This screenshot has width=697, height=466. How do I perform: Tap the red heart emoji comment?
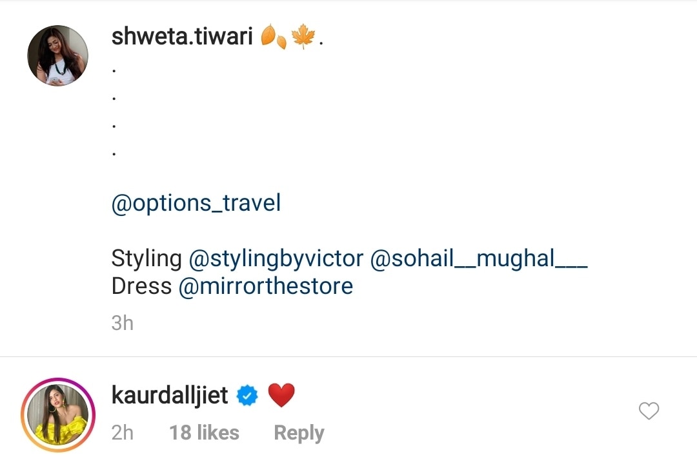[281, 395]
